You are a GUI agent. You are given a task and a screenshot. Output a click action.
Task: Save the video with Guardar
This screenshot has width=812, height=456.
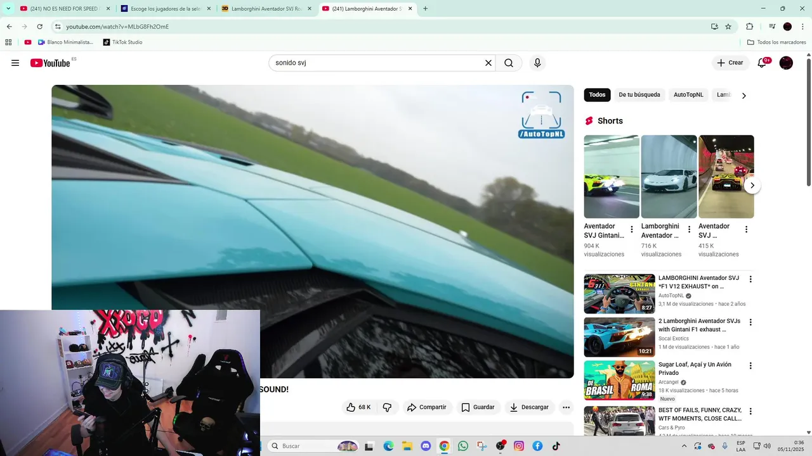point(478,407)
